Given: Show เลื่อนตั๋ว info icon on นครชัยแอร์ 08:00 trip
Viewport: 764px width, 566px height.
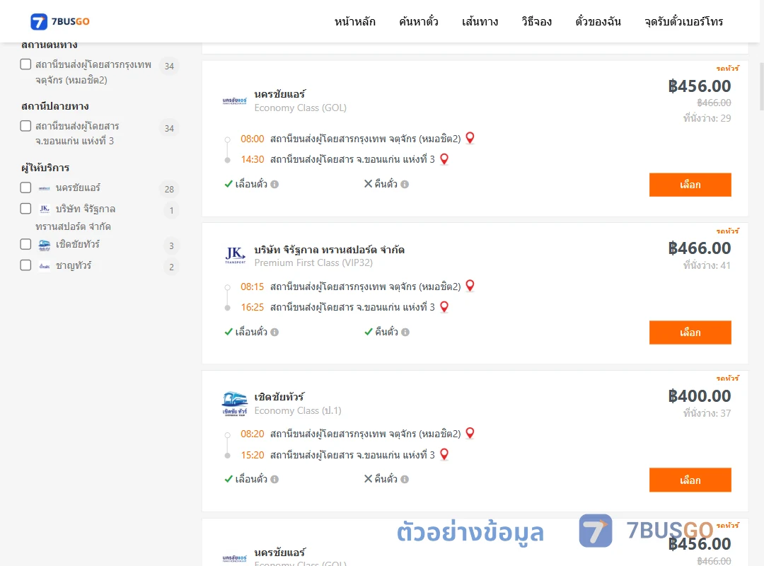Looking at the screenshot, I should pos(274,184).
